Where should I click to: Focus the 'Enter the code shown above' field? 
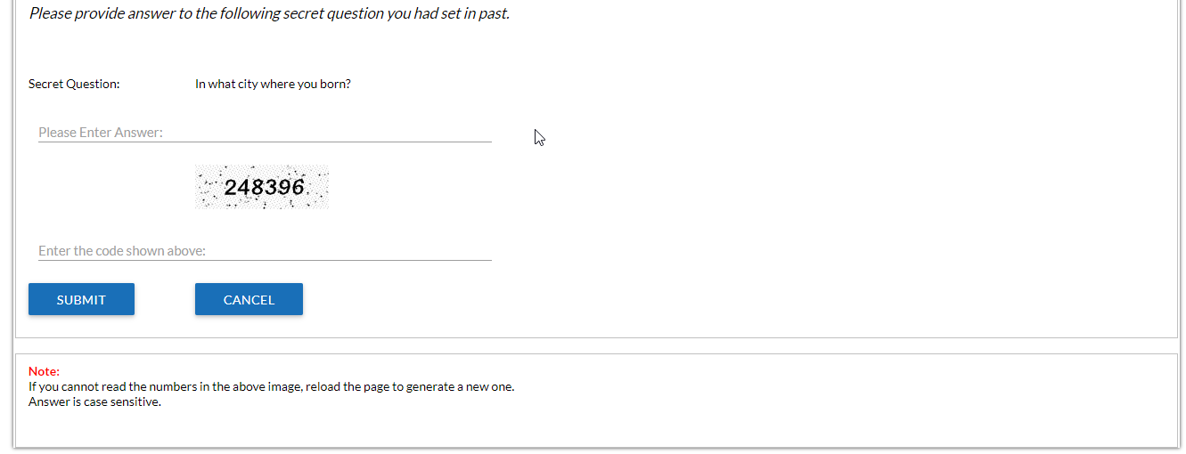point(265,251)
